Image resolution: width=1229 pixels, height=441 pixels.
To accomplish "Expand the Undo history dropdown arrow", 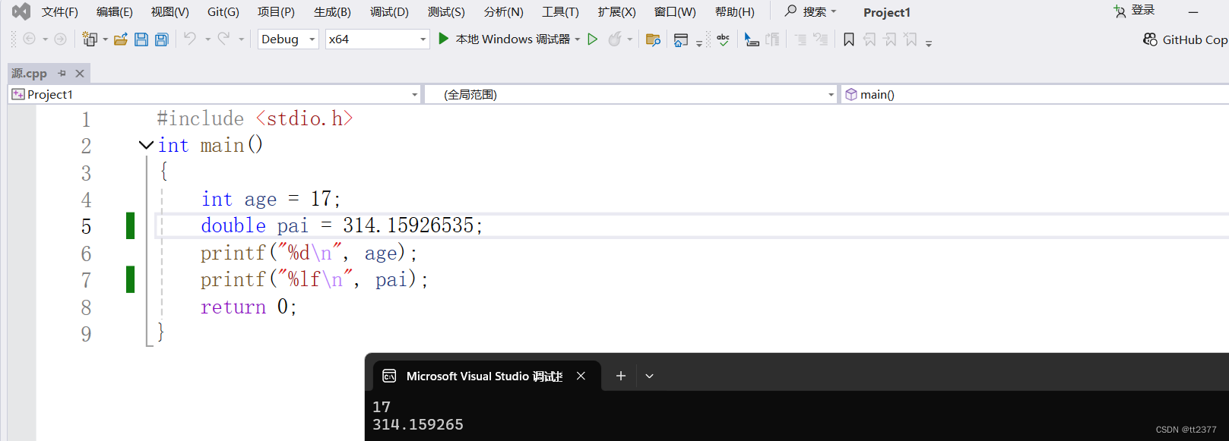I will point(207,39).
